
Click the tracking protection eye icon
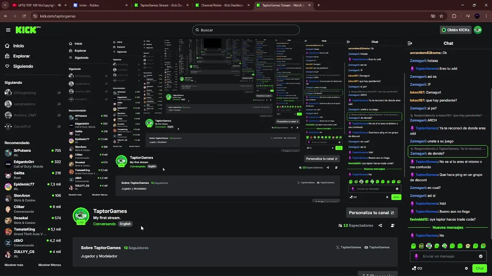(x=433, y=16)
